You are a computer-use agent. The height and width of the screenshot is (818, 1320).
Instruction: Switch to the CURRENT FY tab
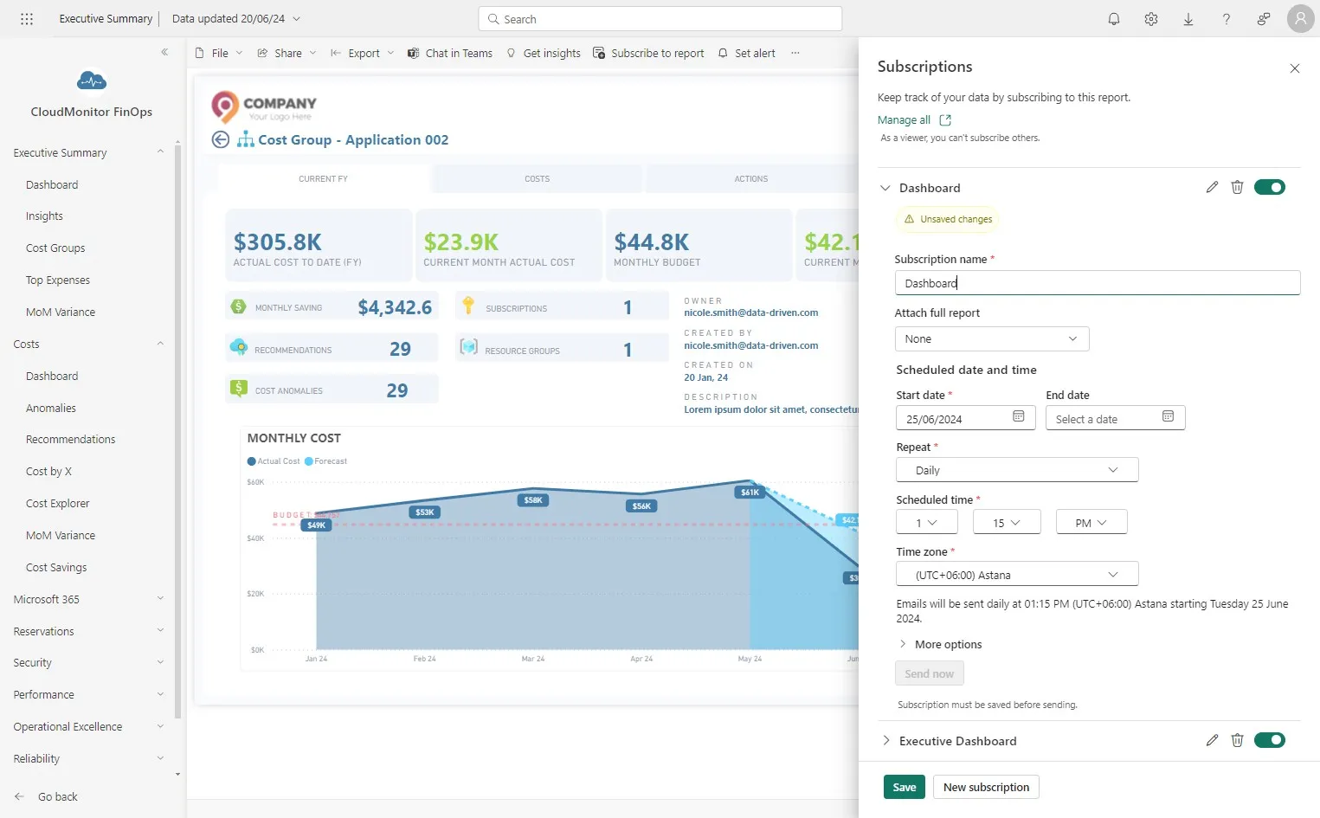pyautogui.click(x=323, y=178)
